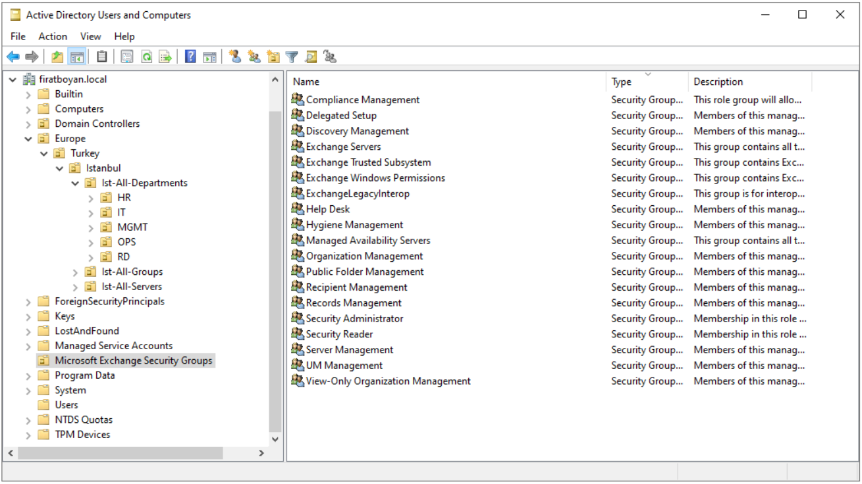Expand the Builtin container
862x484 pixels.
(x=28, y=94)
